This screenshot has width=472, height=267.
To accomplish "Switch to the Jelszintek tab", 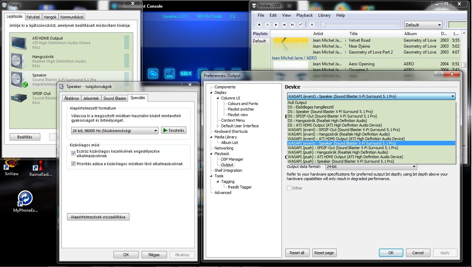I will (x=91, y=98).
